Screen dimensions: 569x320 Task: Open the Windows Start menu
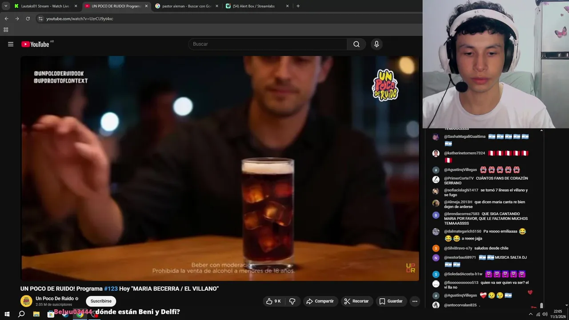coord(7,314)
